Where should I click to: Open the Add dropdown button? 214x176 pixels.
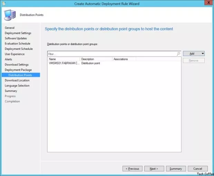click(x=194, y=54)
